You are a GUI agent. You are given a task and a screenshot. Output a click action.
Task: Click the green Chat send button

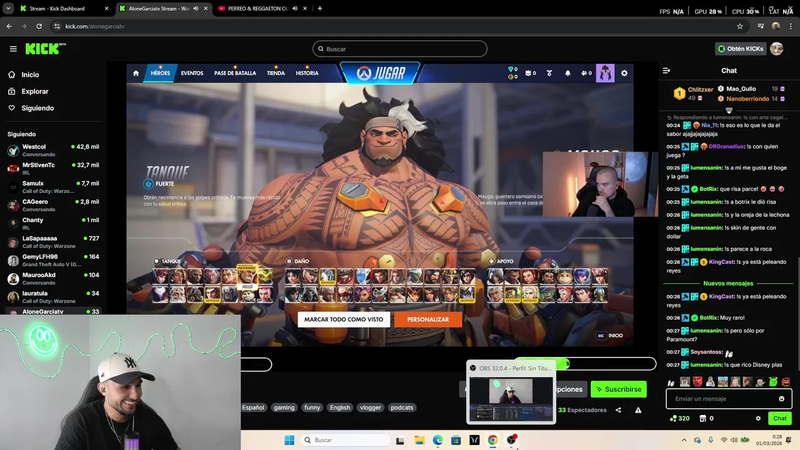(780, 419)
